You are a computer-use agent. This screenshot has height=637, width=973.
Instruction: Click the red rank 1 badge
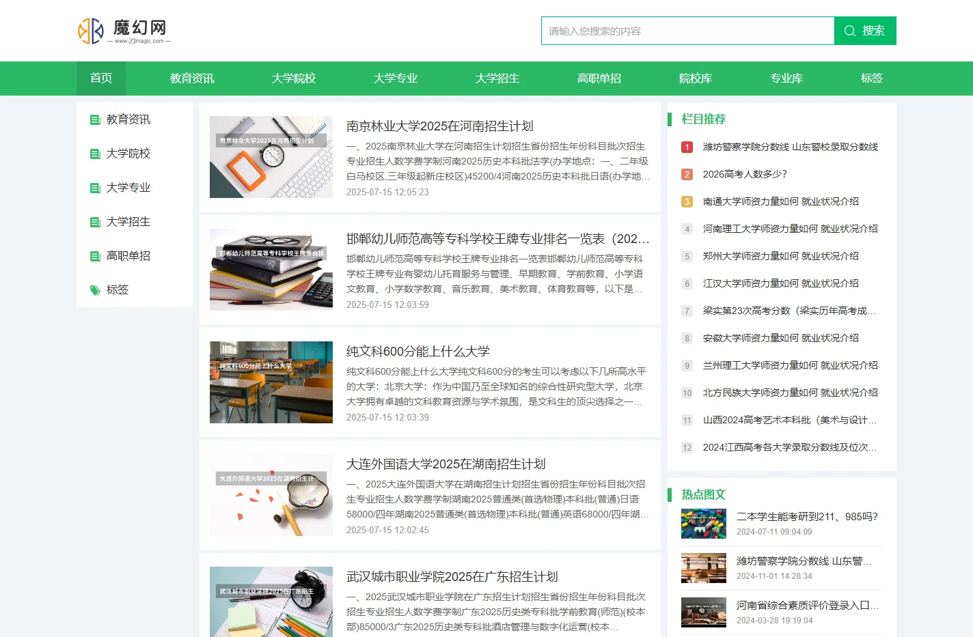[687, 147]
